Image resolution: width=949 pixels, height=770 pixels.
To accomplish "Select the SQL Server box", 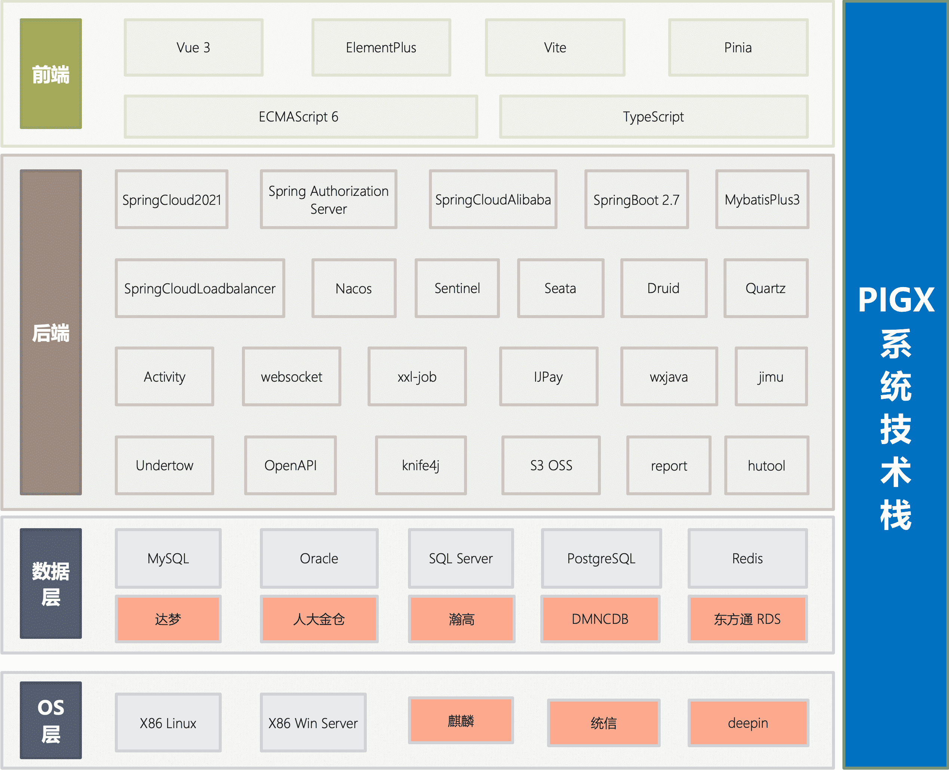I will point(461,558).
